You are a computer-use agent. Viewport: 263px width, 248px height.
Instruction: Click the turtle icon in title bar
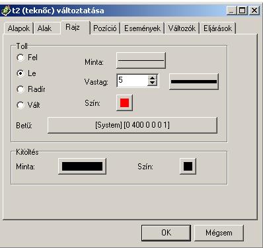pos(6,11)
